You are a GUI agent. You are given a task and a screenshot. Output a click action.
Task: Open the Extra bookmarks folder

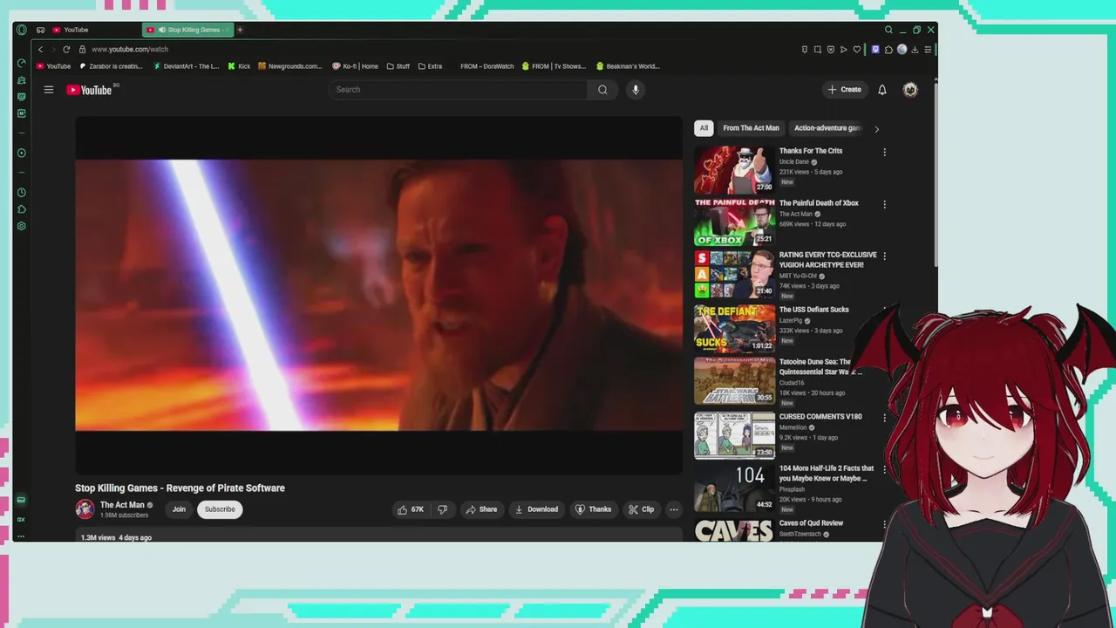tap(430, 66)
